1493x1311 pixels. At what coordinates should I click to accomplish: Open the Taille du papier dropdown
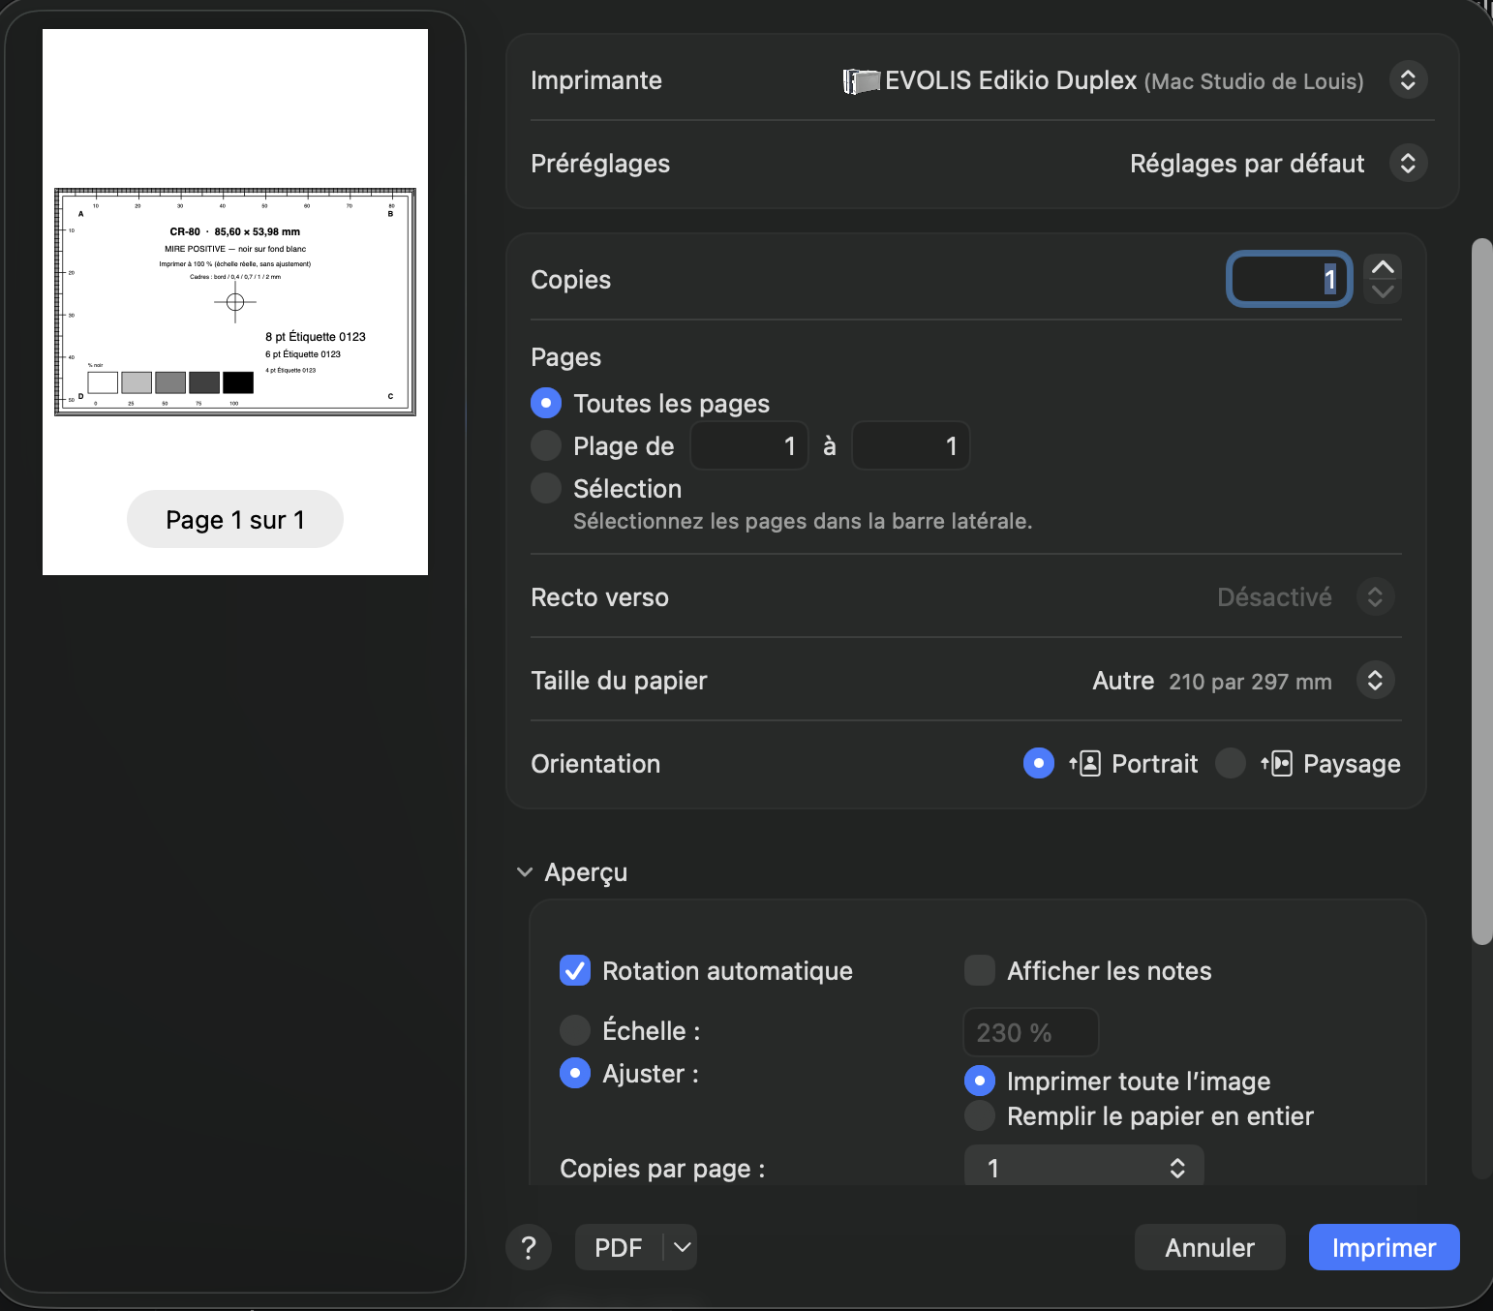tap(1375, 680)
